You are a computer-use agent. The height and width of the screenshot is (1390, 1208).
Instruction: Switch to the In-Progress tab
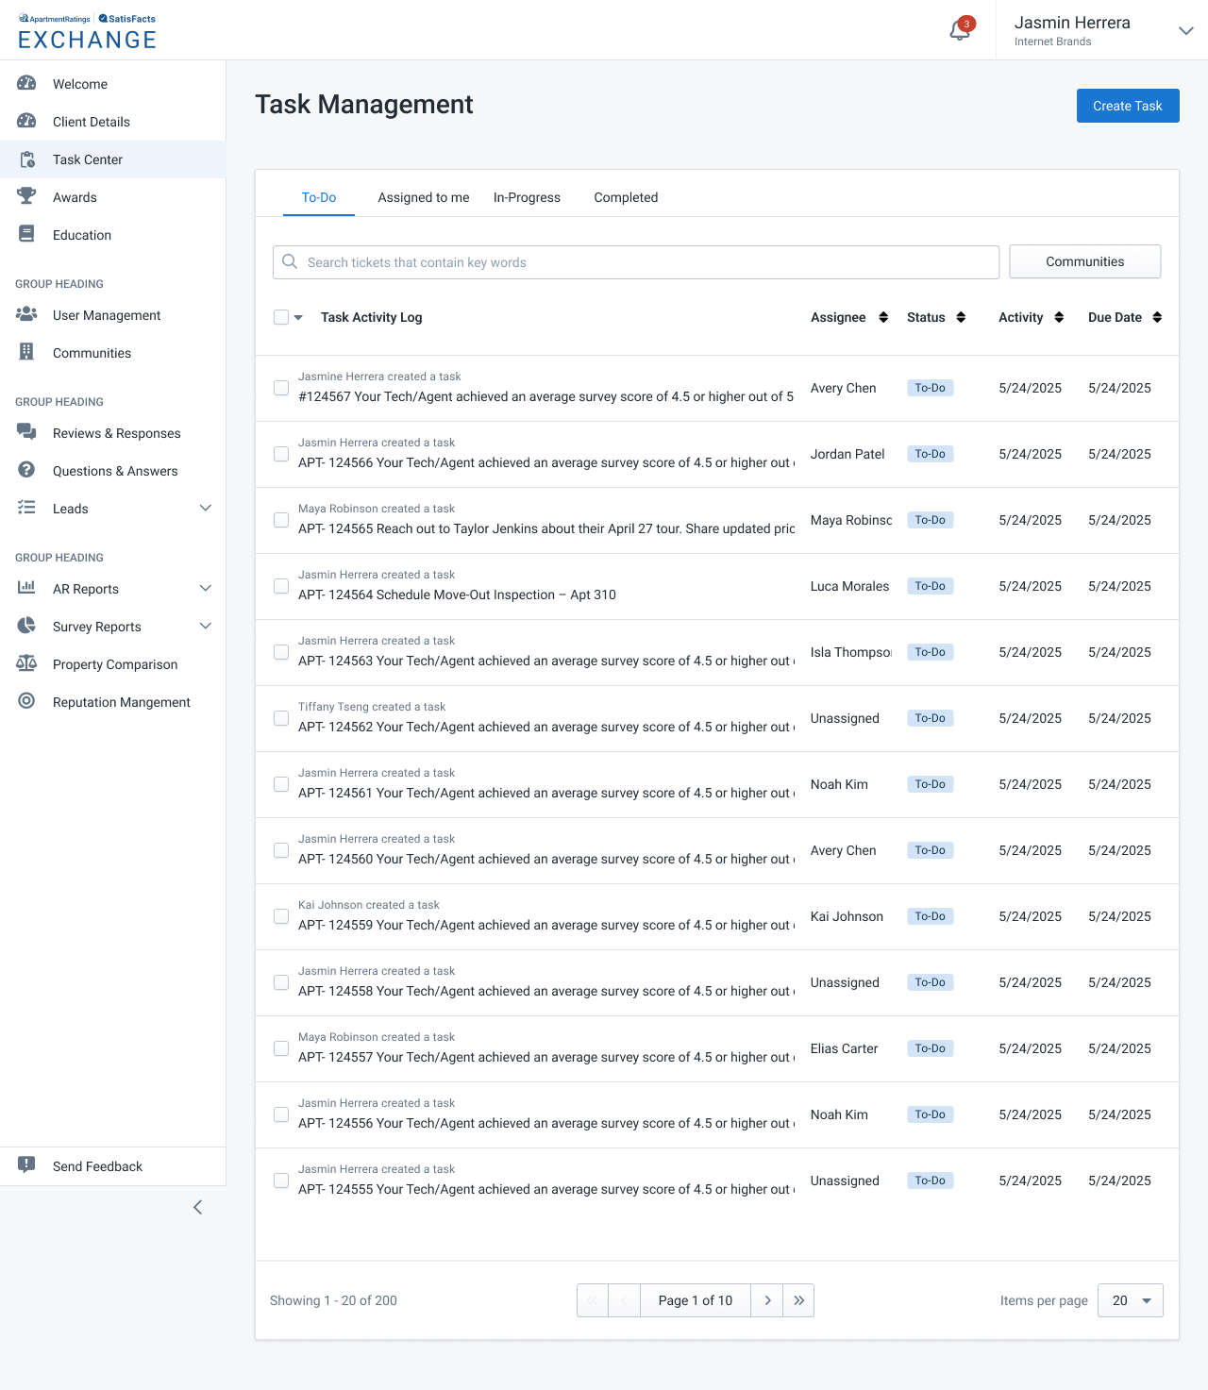point(527,197)
